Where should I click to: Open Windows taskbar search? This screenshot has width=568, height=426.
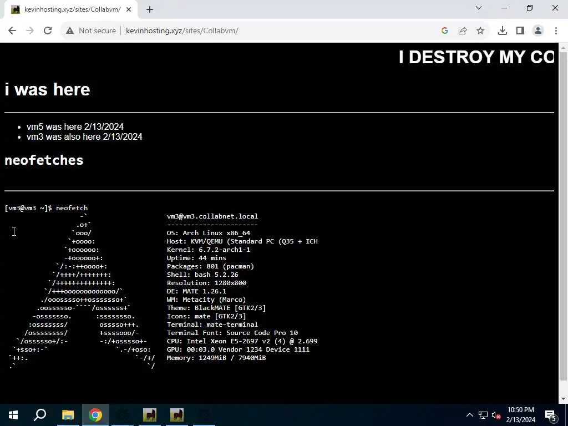40,415
